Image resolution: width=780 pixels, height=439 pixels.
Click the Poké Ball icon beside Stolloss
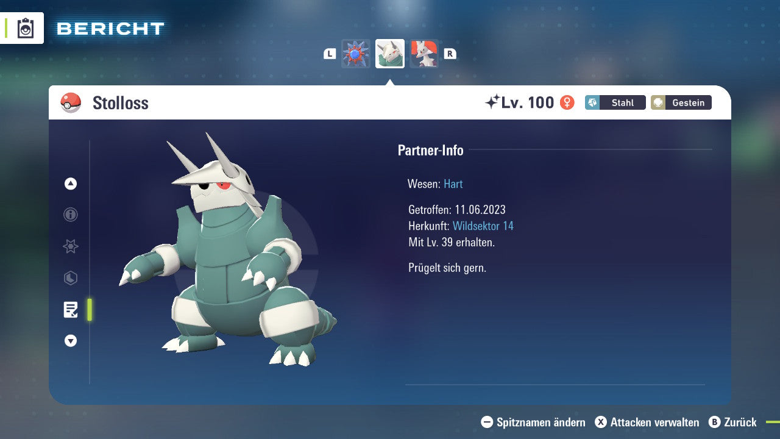click(x=71, y=103)
